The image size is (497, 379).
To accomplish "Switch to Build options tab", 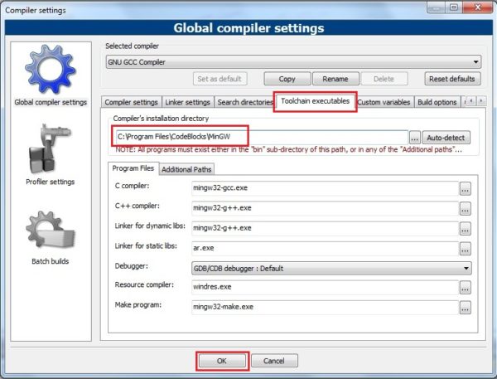I will [437, 102].
